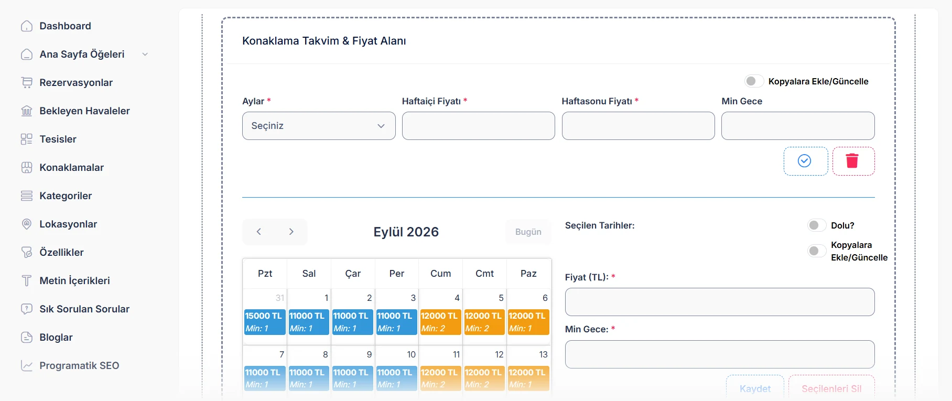Screen dimensions: 952x401
Task: Confirm pricing with the blue checkmark button
Action: click(806, 161)
